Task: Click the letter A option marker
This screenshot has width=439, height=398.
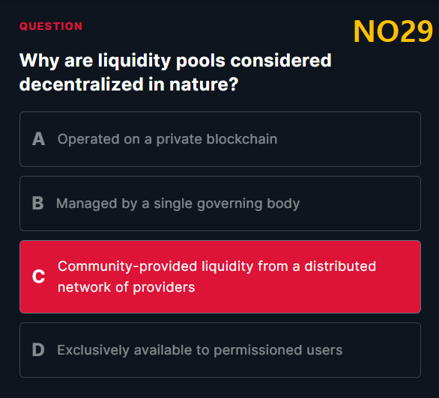Action: coord(38,139)
